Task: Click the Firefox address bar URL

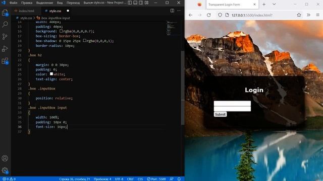Action: pyautogui.click(x=252, y=15)
